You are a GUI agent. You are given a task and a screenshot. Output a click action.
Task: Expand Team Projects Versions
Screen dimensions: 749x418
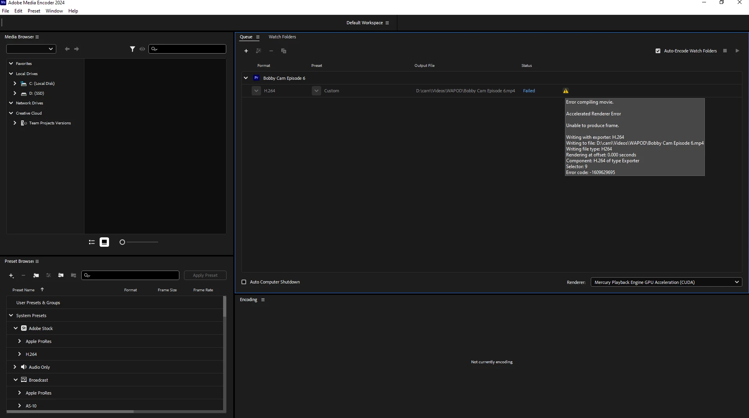tap(15, 123)
